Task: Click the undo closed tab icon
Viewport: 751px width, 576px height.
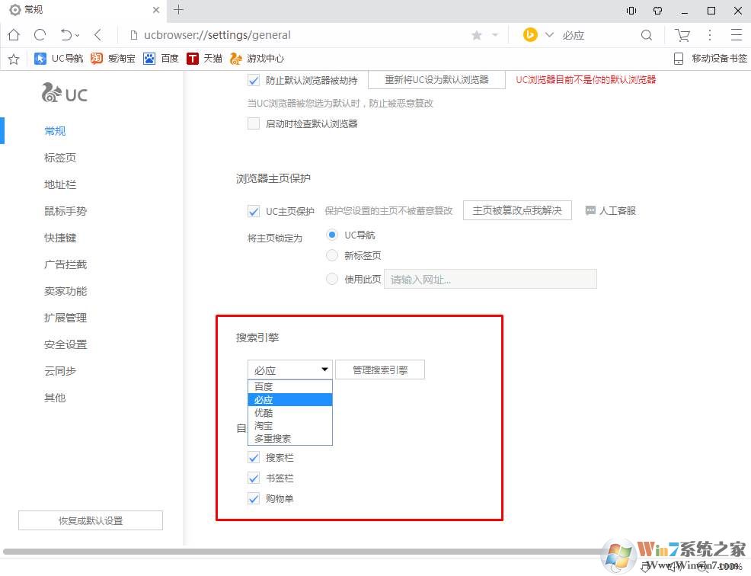Action: [x=66, y=34]
